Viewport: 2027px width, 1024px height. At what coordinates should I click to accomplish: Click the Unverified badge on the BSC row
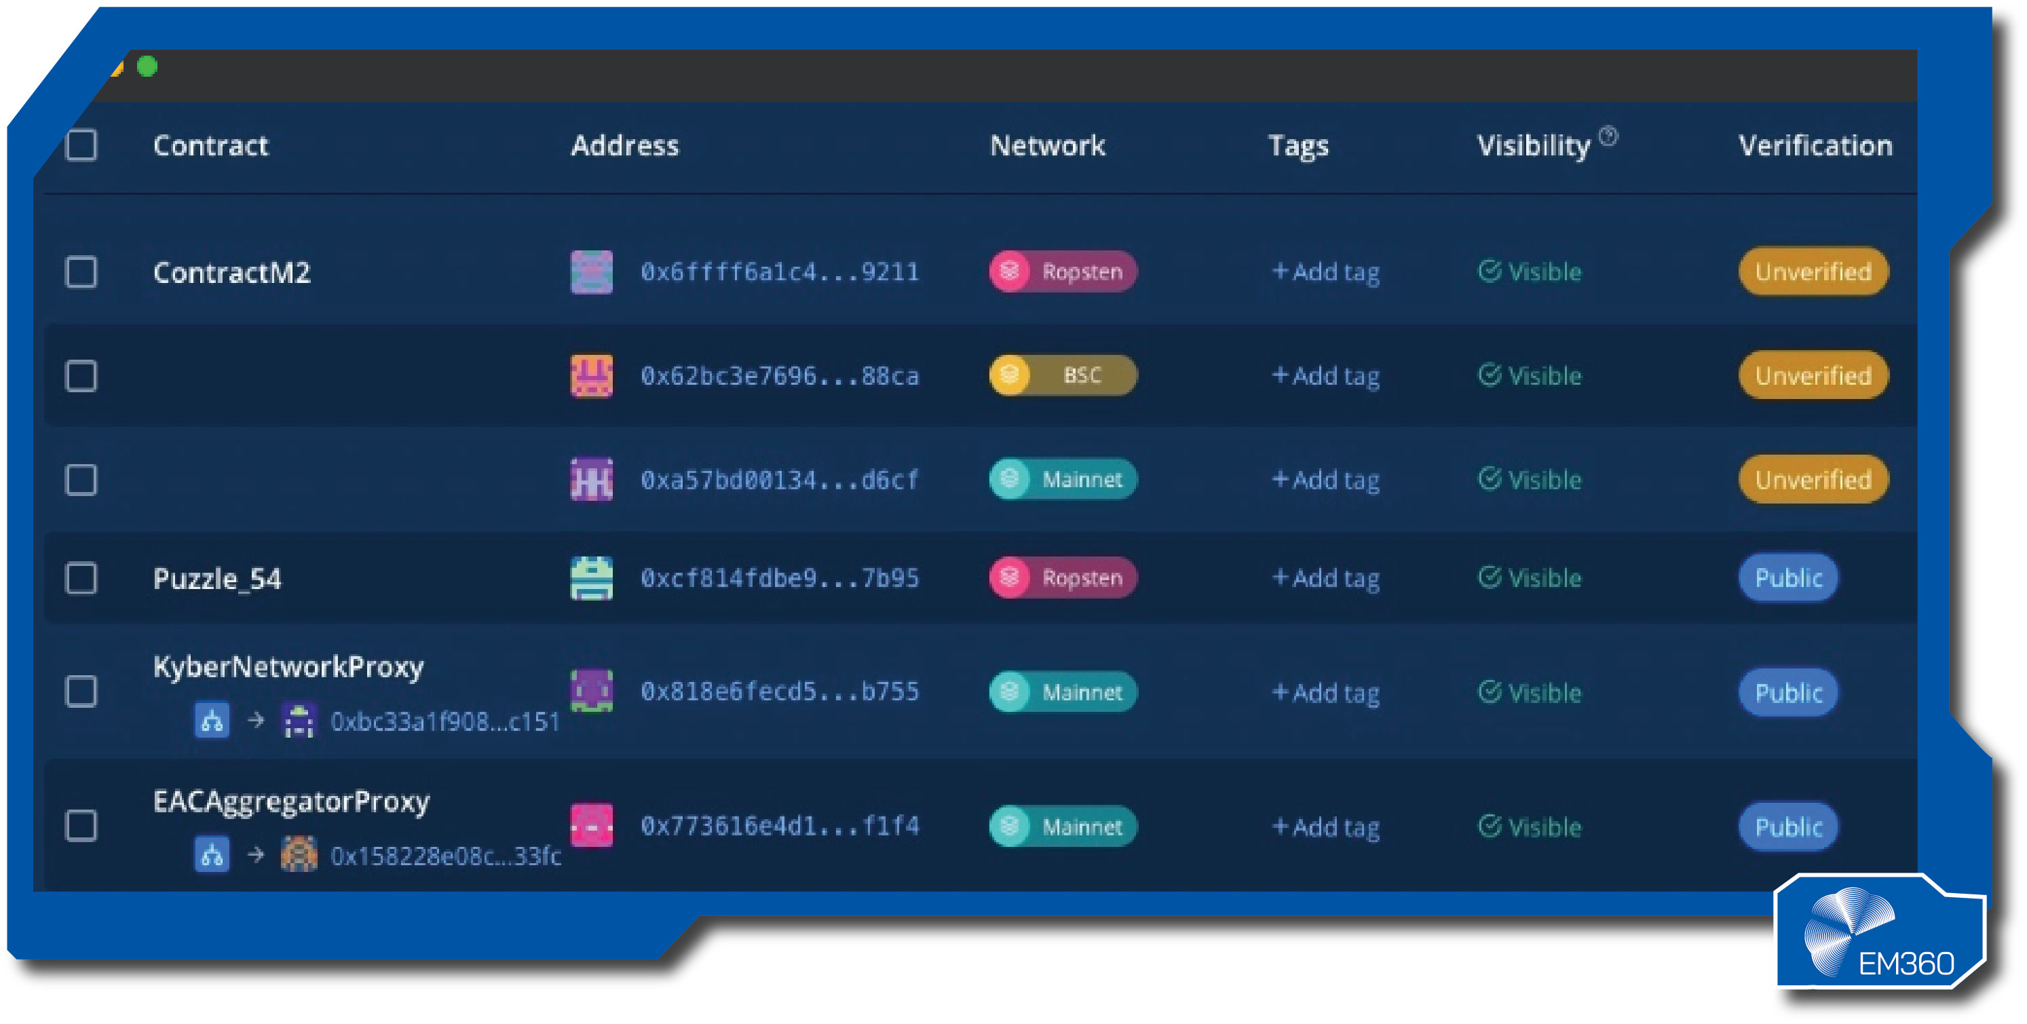point(1811,376)
